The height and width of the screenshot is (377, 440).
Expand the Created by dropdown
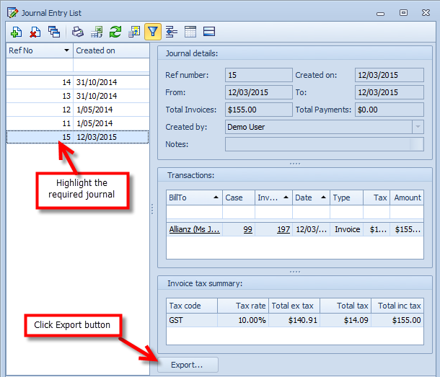click(418, 127)
